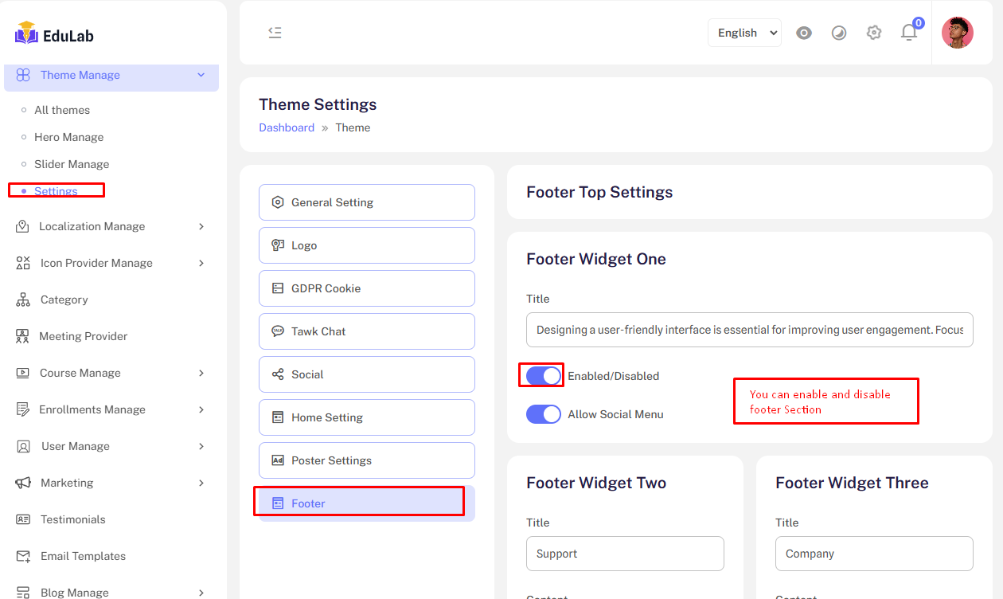The image size is (1003, 599).
Task: Click the Dashboard breadcrumb link
Action: [x=287, y=127]
